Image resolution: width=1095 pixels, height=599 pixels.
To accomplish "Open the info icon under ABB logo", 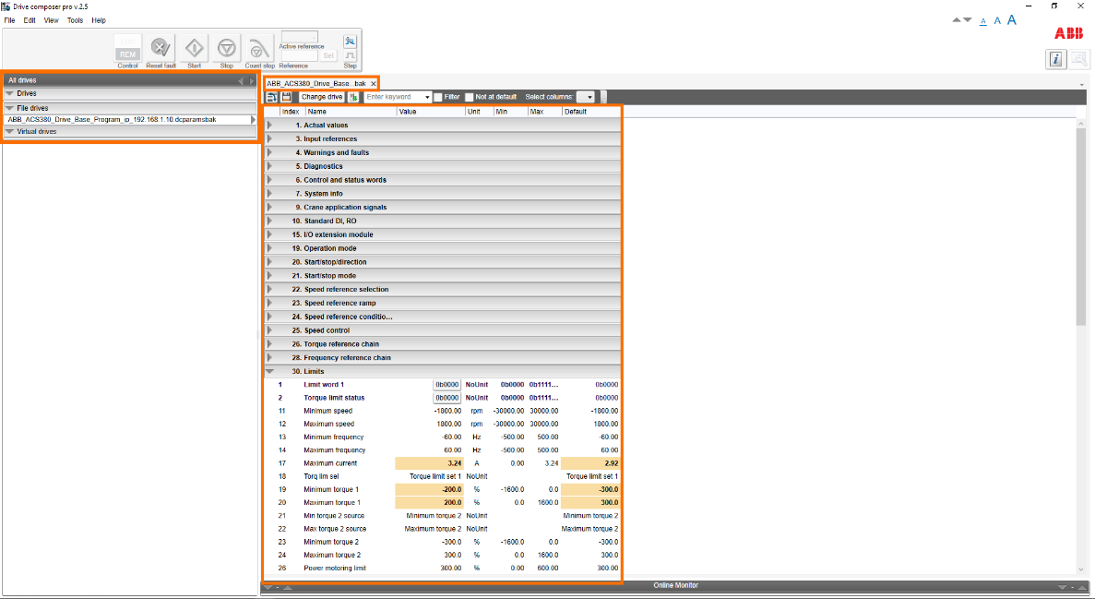I will [1055, 59].
